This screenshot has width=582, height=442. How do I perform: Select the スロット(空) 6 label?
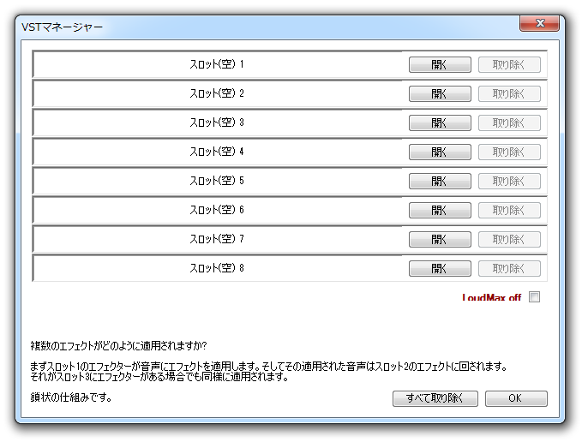click(x=217, y=210)
